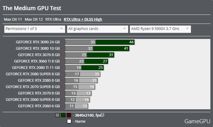This screenshot has height=127, width=213.
Task: Click the RTX 3090 green bar showing 44
Action: point(115,42)
